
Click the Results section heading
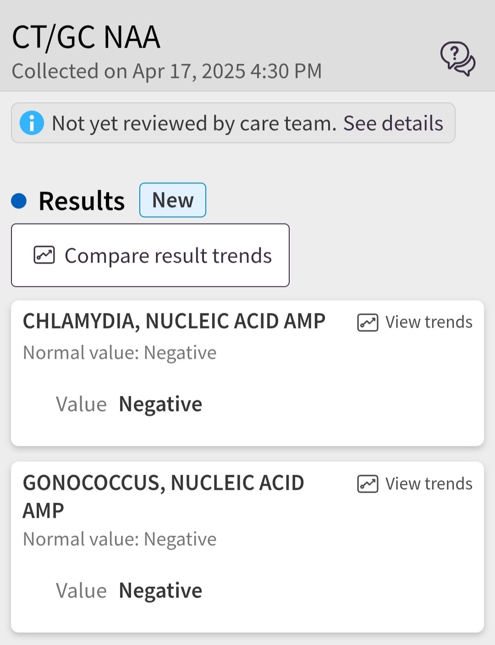coord(82,201)
